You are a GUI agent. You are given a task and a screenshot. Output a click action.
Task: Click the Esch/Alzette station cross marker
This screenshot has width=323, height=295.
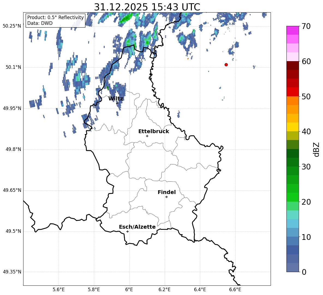tap(127, 231)
